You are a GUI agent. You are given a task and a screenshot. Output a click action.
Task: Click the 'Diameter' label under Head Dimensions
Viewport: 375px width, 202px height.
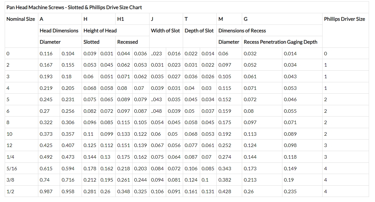[50, 42]
